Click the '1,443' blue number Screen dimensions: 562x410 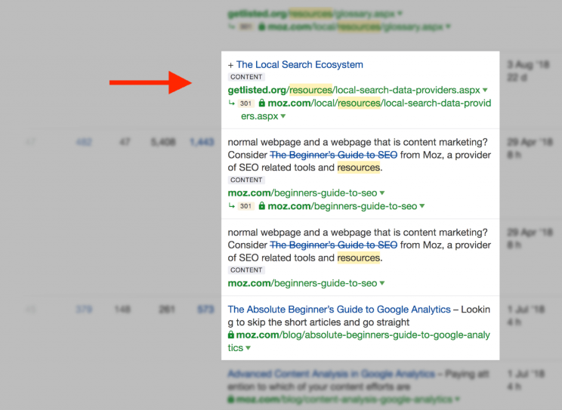point(202,142)
